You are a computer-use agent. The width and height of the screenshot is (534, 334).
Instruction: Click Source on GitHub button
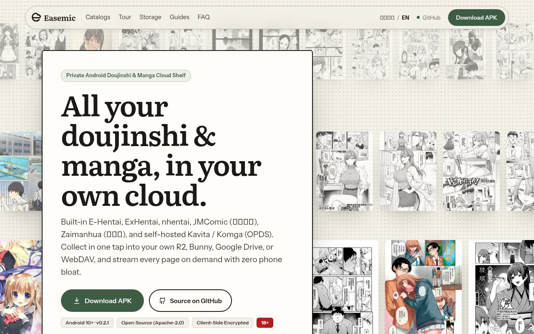tap(190, 301)
